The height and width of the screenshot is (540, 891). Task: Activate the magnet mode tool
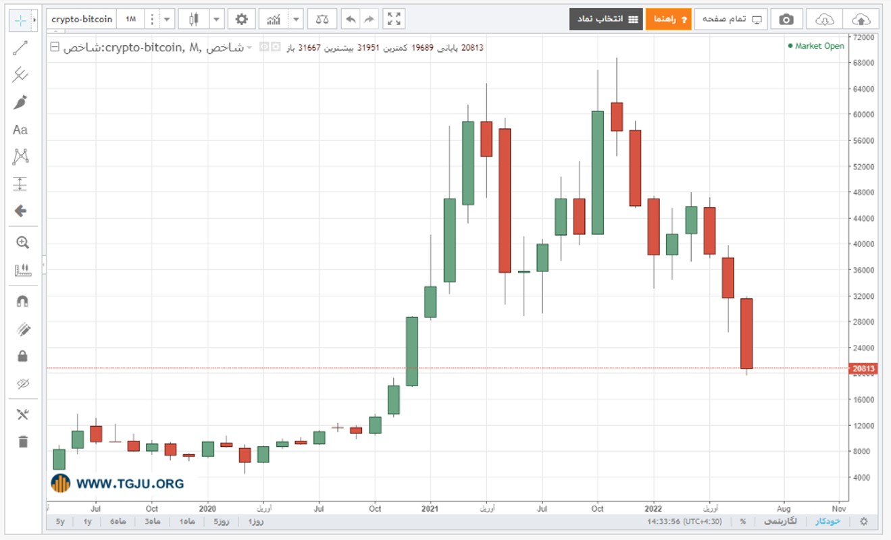[22, 301]
